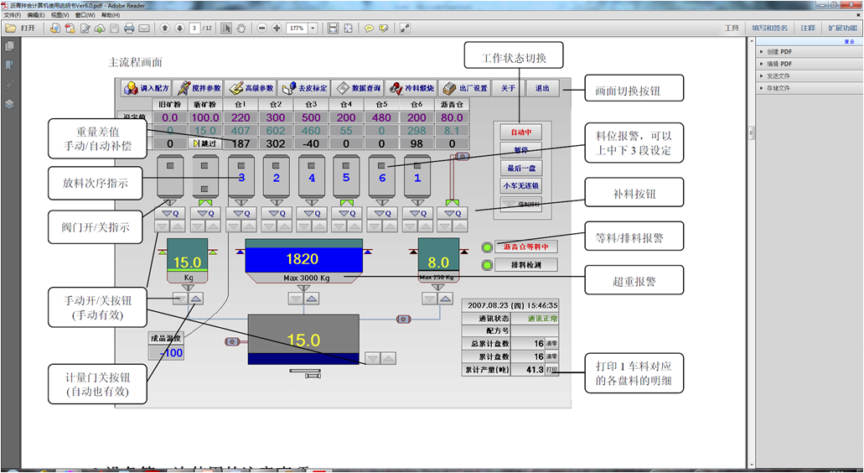The image size is (864, 473).
Task: Expand the 存储文件 section
Action: [x=775, y=87]
